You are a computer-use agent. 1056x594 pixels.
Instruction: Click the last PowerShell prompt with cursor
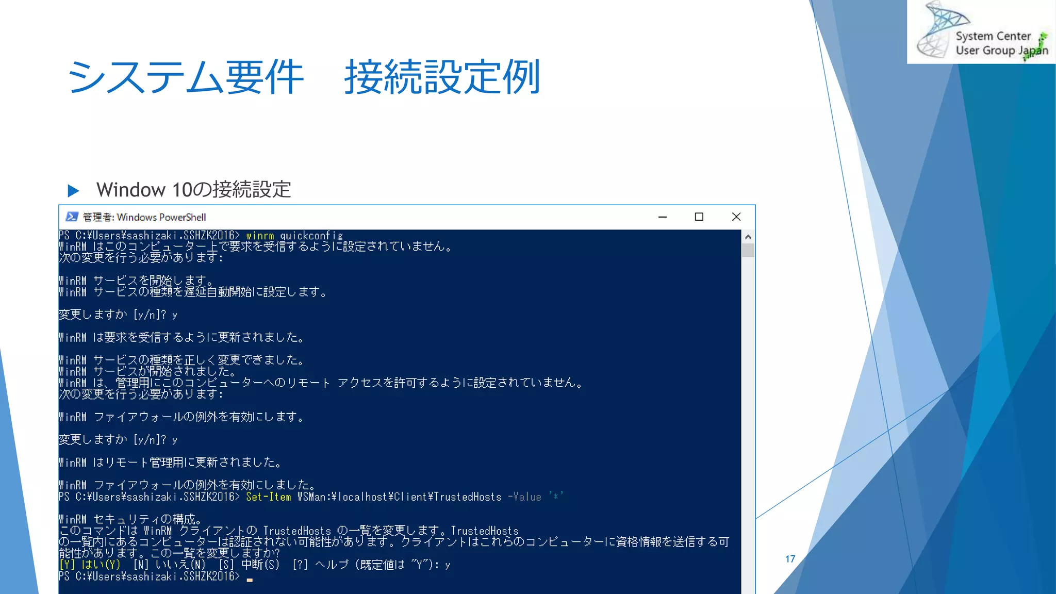(156, 576)
